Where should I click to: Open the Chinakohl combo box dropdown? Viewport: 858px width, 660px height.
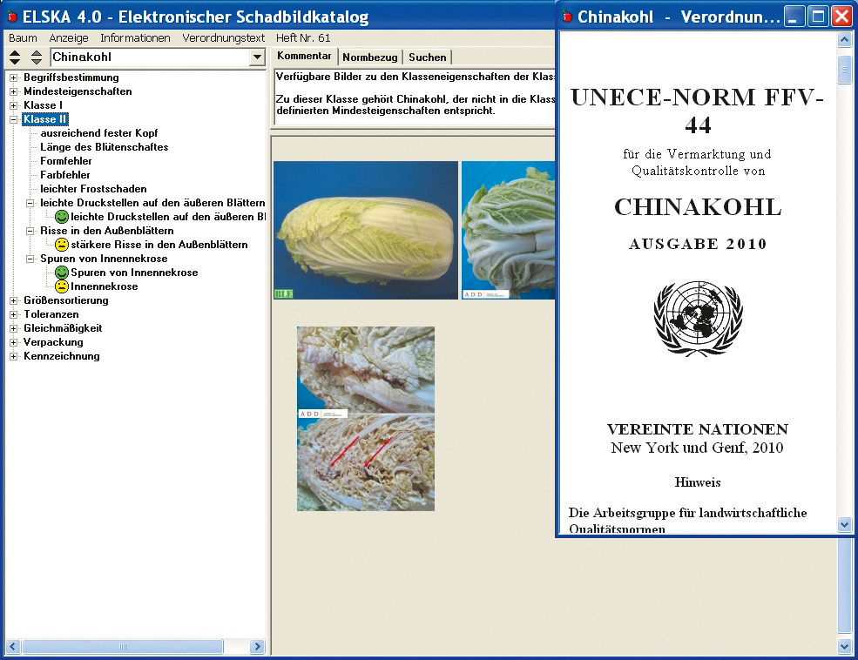[257, 57]
